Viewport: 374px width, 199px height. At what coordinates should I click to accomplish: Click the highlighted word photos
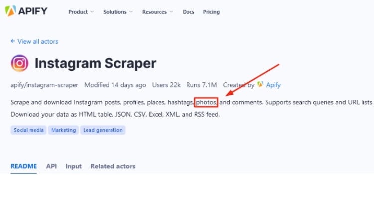click(206, 102)
